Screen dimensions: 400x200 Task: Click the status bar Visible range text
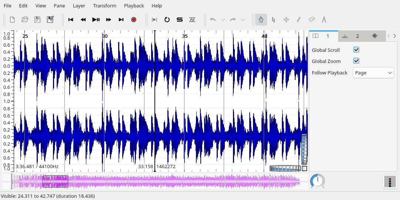[x=48, y=196]
